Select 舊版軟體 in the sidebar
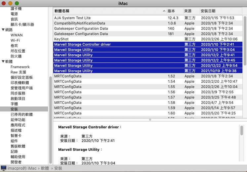The width and height of the screenshot is (247, 172). coord(18,146)
